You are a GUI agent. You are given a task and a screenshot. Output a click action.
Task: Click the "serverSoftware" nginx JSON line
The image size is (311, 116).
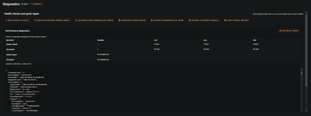coord(24,91)
